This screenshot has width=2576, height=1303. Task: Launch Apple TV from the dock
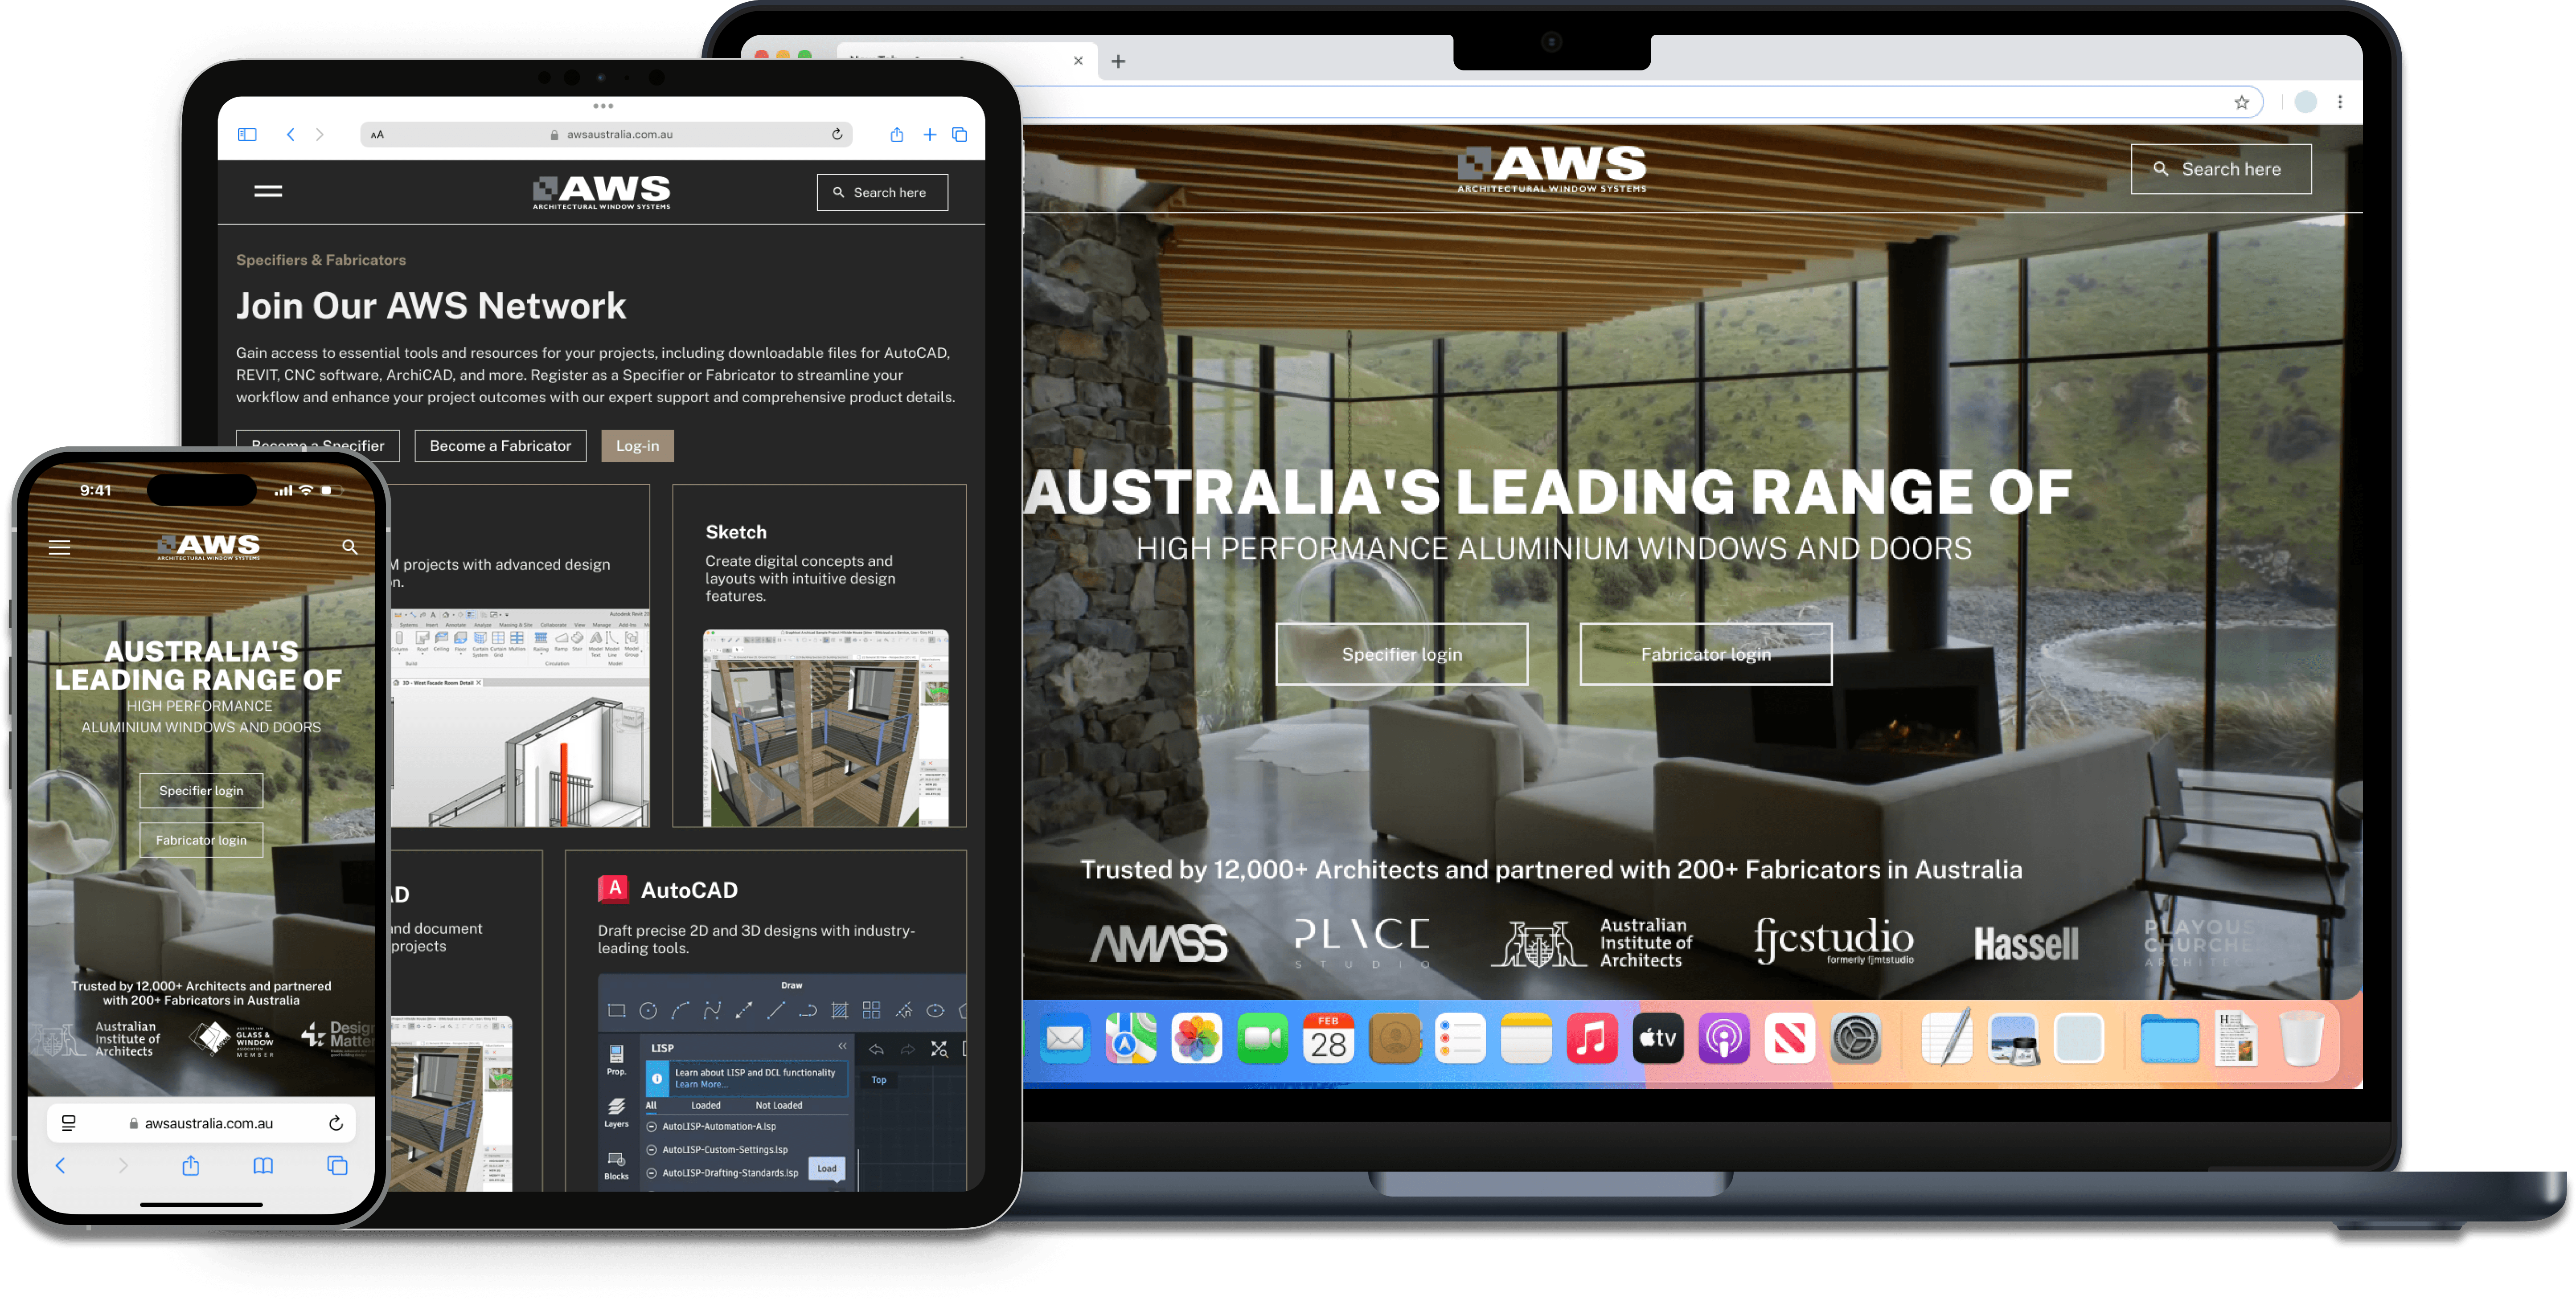tap(1657, 1039)
